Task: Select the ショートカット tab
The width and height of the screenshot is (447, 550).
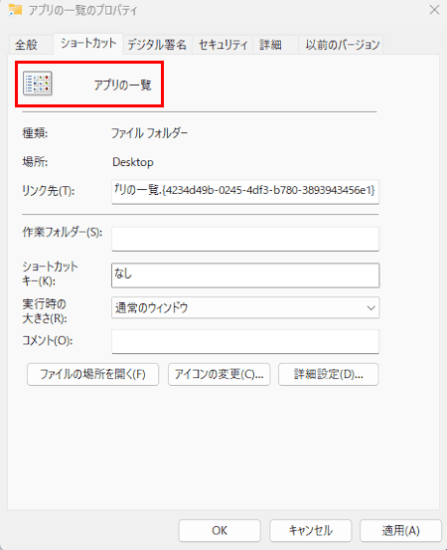Action: [x=88, y=44]
